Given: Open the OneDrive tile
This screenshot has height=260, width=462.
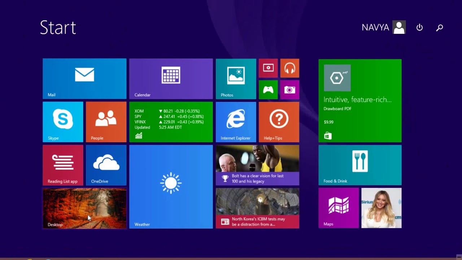Looking at the screenshot, I should coord(106,165).
